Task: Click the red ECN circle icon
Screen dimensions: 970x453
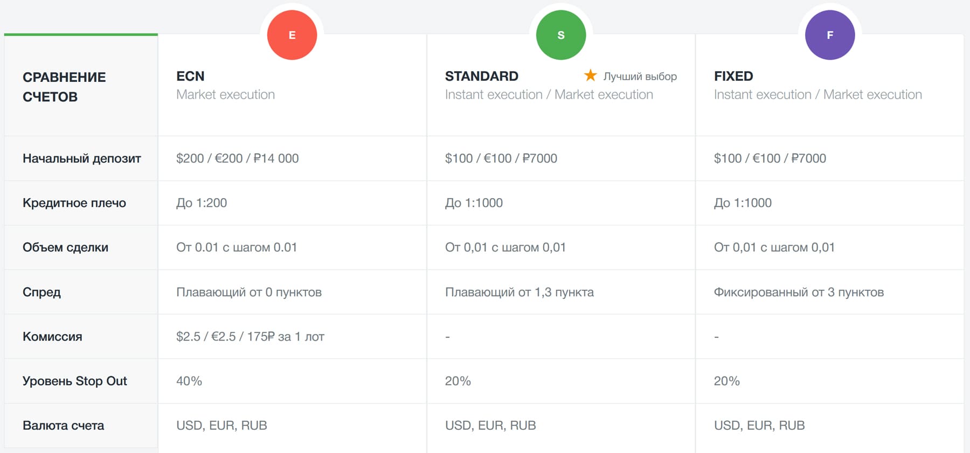Action: pos(292,35)
